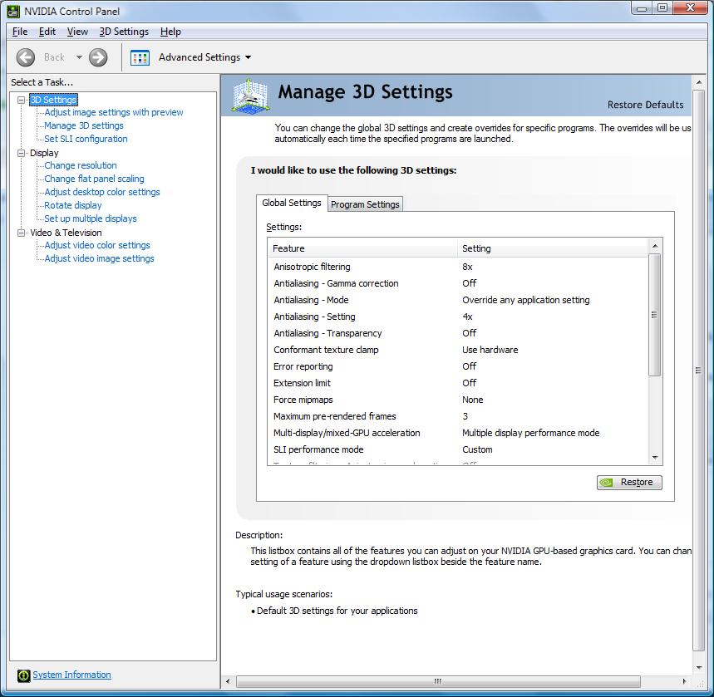Image resolution: width=714 pixels, height=697 pixels.
Task: Select the Force mipmaps row
Action: click(x=458, y=400)
